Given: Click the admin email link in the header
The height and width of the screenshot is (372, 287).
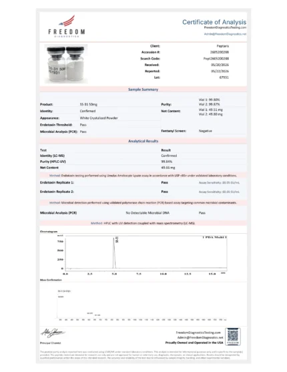Looking at the screenshot, I should 225,34.
